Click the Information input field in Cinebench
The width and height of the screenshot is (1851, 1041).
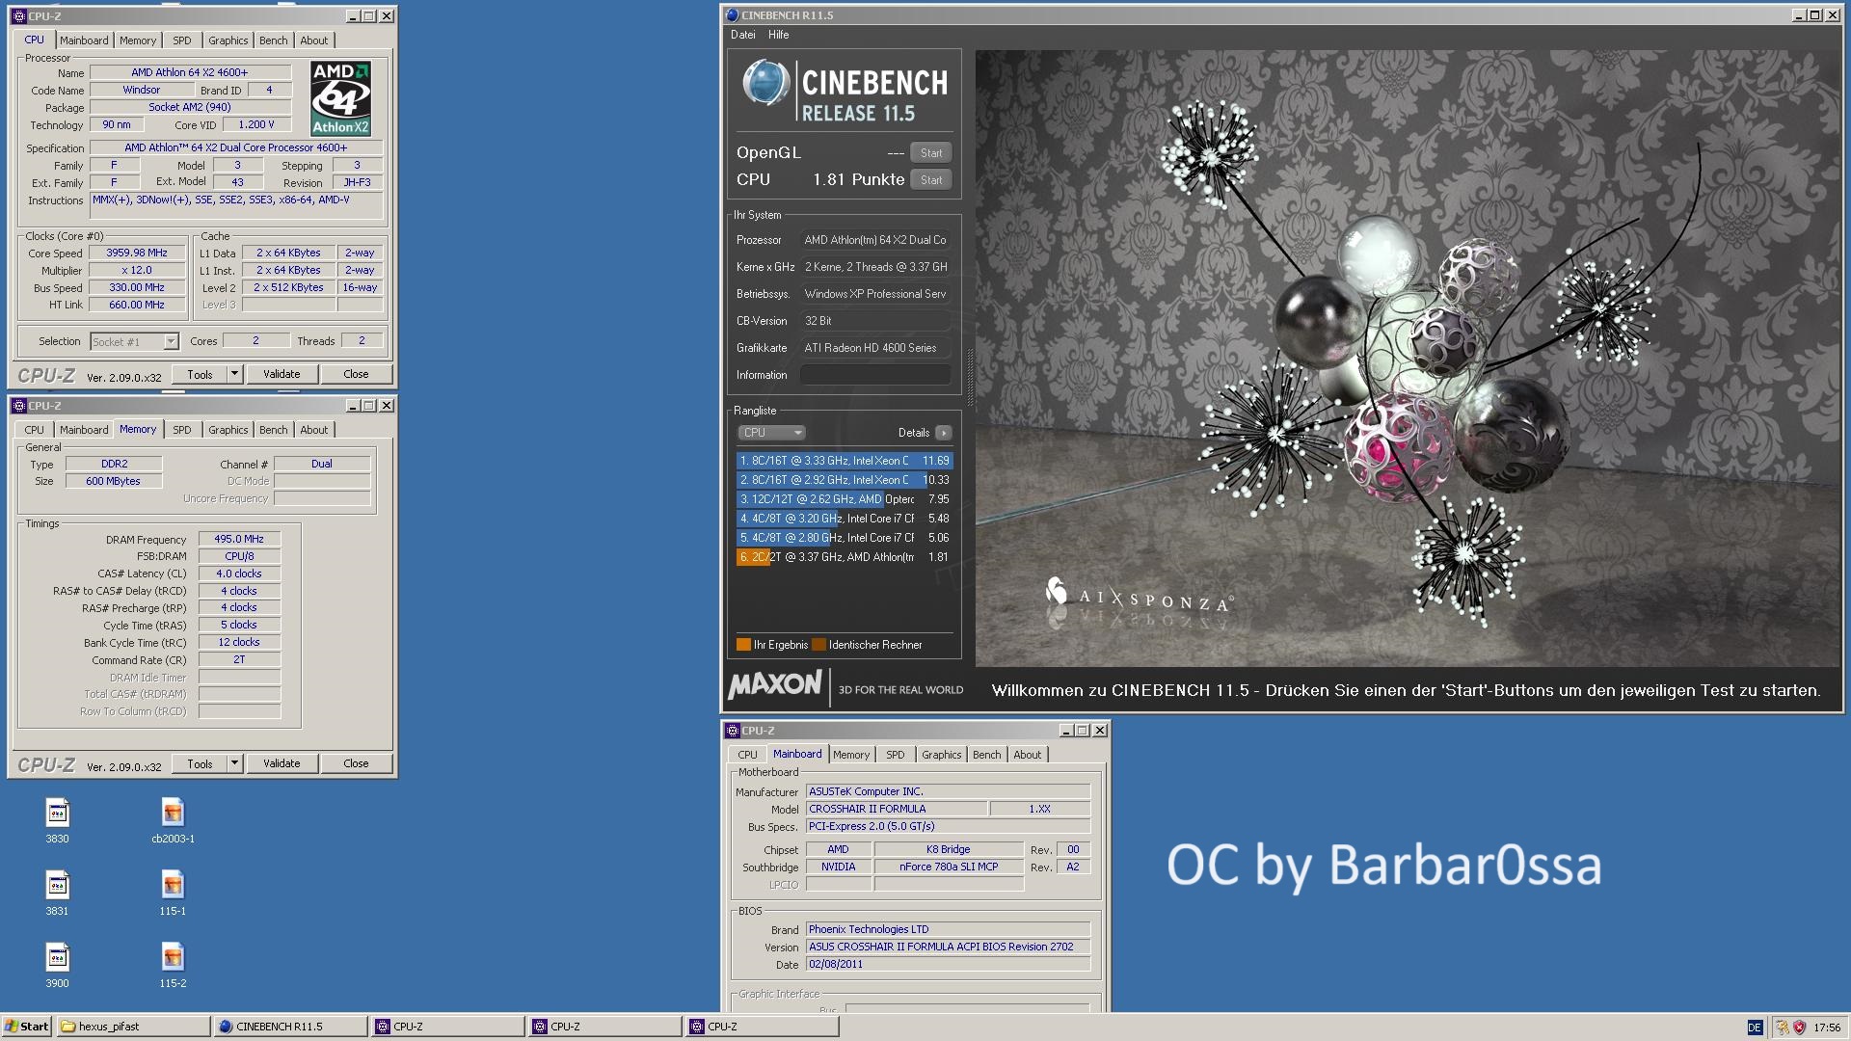pyautogui.click(x=875, y=375)
